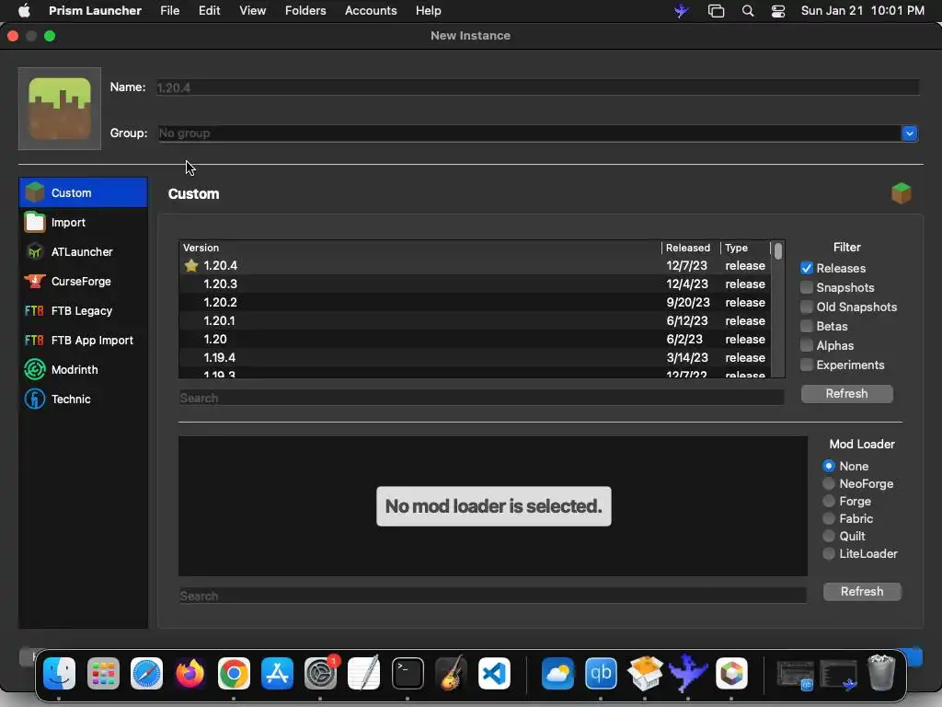
Task: Launch GarageBand from the dock
Action: pyautogui.click(x=451, y=673)
